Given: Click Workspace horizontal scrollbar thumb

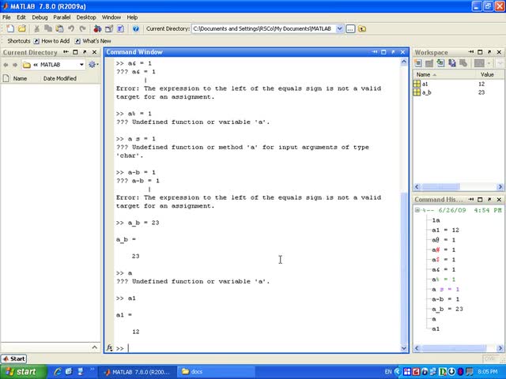Looking at the screenshot, I should click(x=440, y=186).
